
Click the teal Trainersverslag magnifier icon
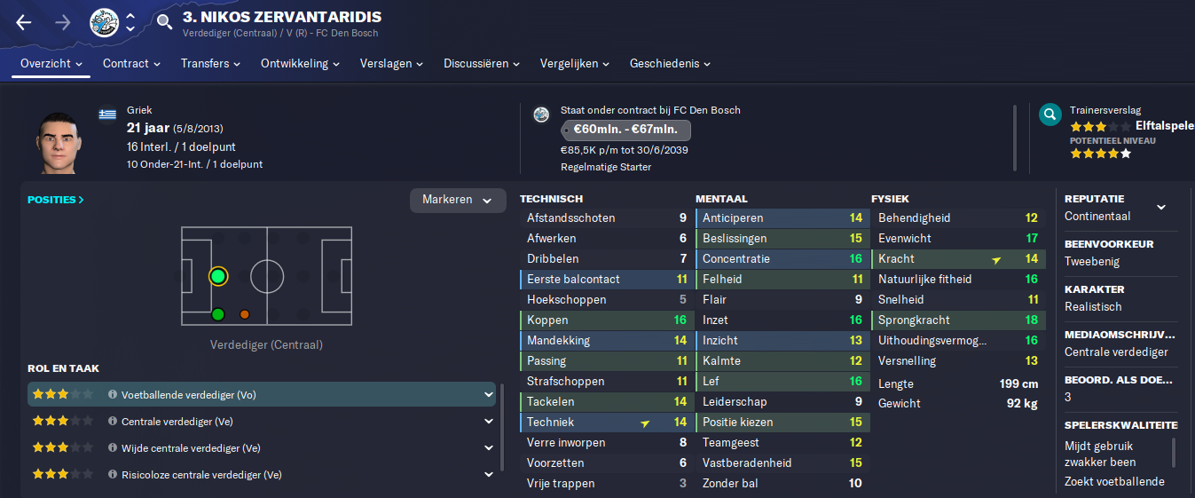pyautogui.click(x=1050, y=115)
